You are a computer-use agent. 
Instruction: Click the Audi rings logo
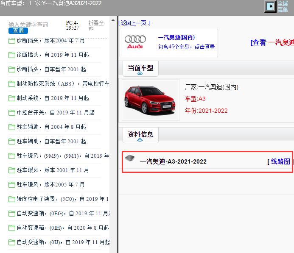point(135,42)
